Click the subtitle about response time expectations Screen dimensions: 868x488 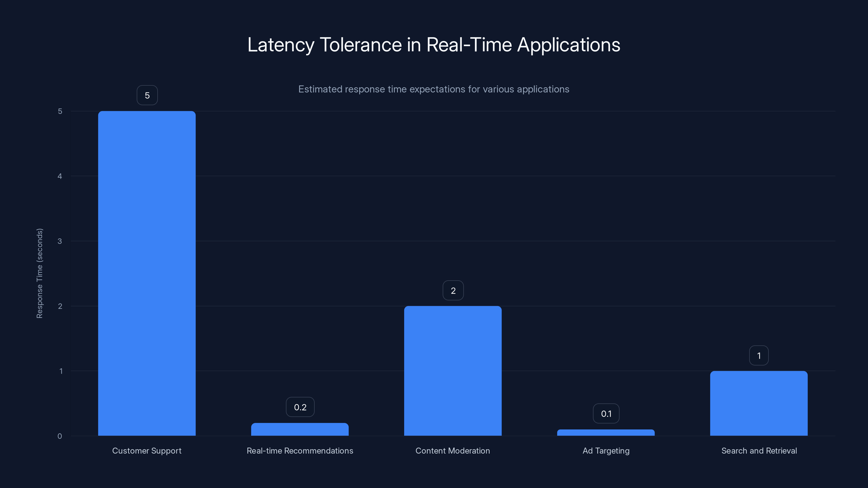pyautogui.click(x=434, y=89)
